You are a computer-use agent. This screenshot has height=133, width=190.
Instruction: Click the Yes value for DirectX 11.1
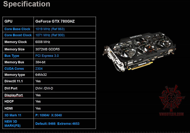(38, 81)
